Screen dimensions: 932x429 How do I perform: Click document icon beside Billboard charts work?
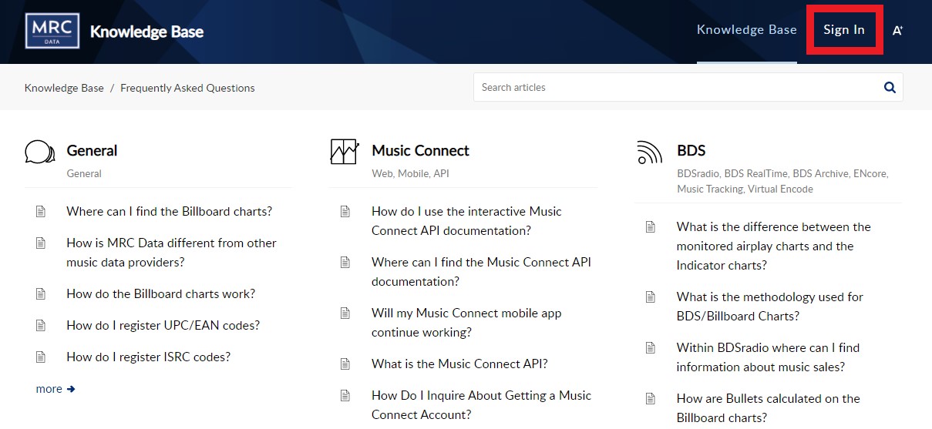pyautogui.click(x=41, y=294)
